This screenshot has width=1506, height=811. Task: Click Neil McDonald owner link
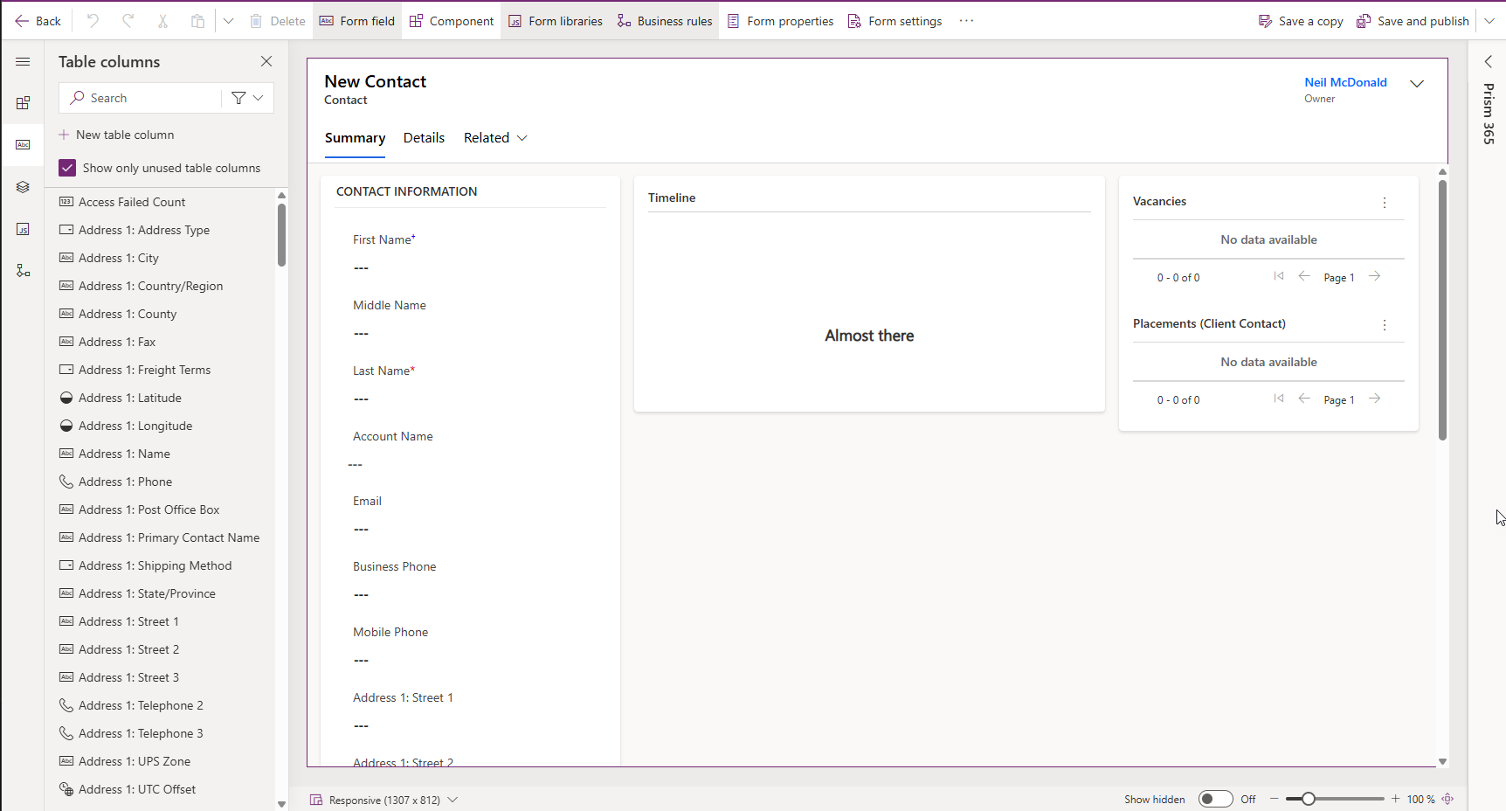tap(1345, 82)
